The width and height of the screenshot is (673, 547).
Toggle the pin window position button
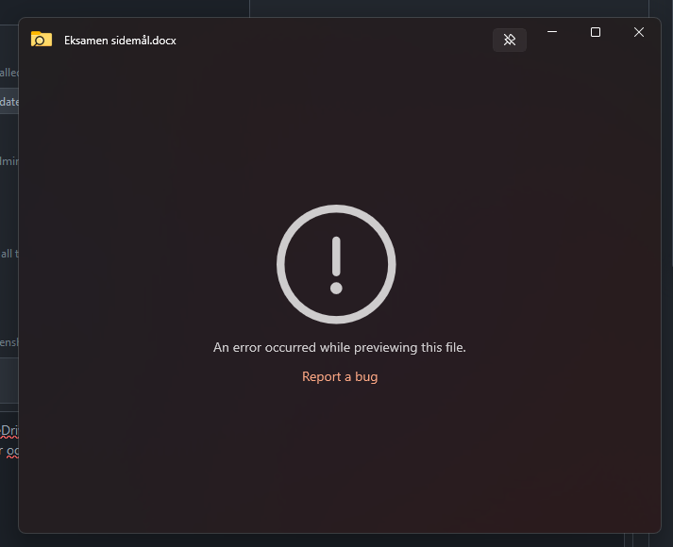(510, 40)
